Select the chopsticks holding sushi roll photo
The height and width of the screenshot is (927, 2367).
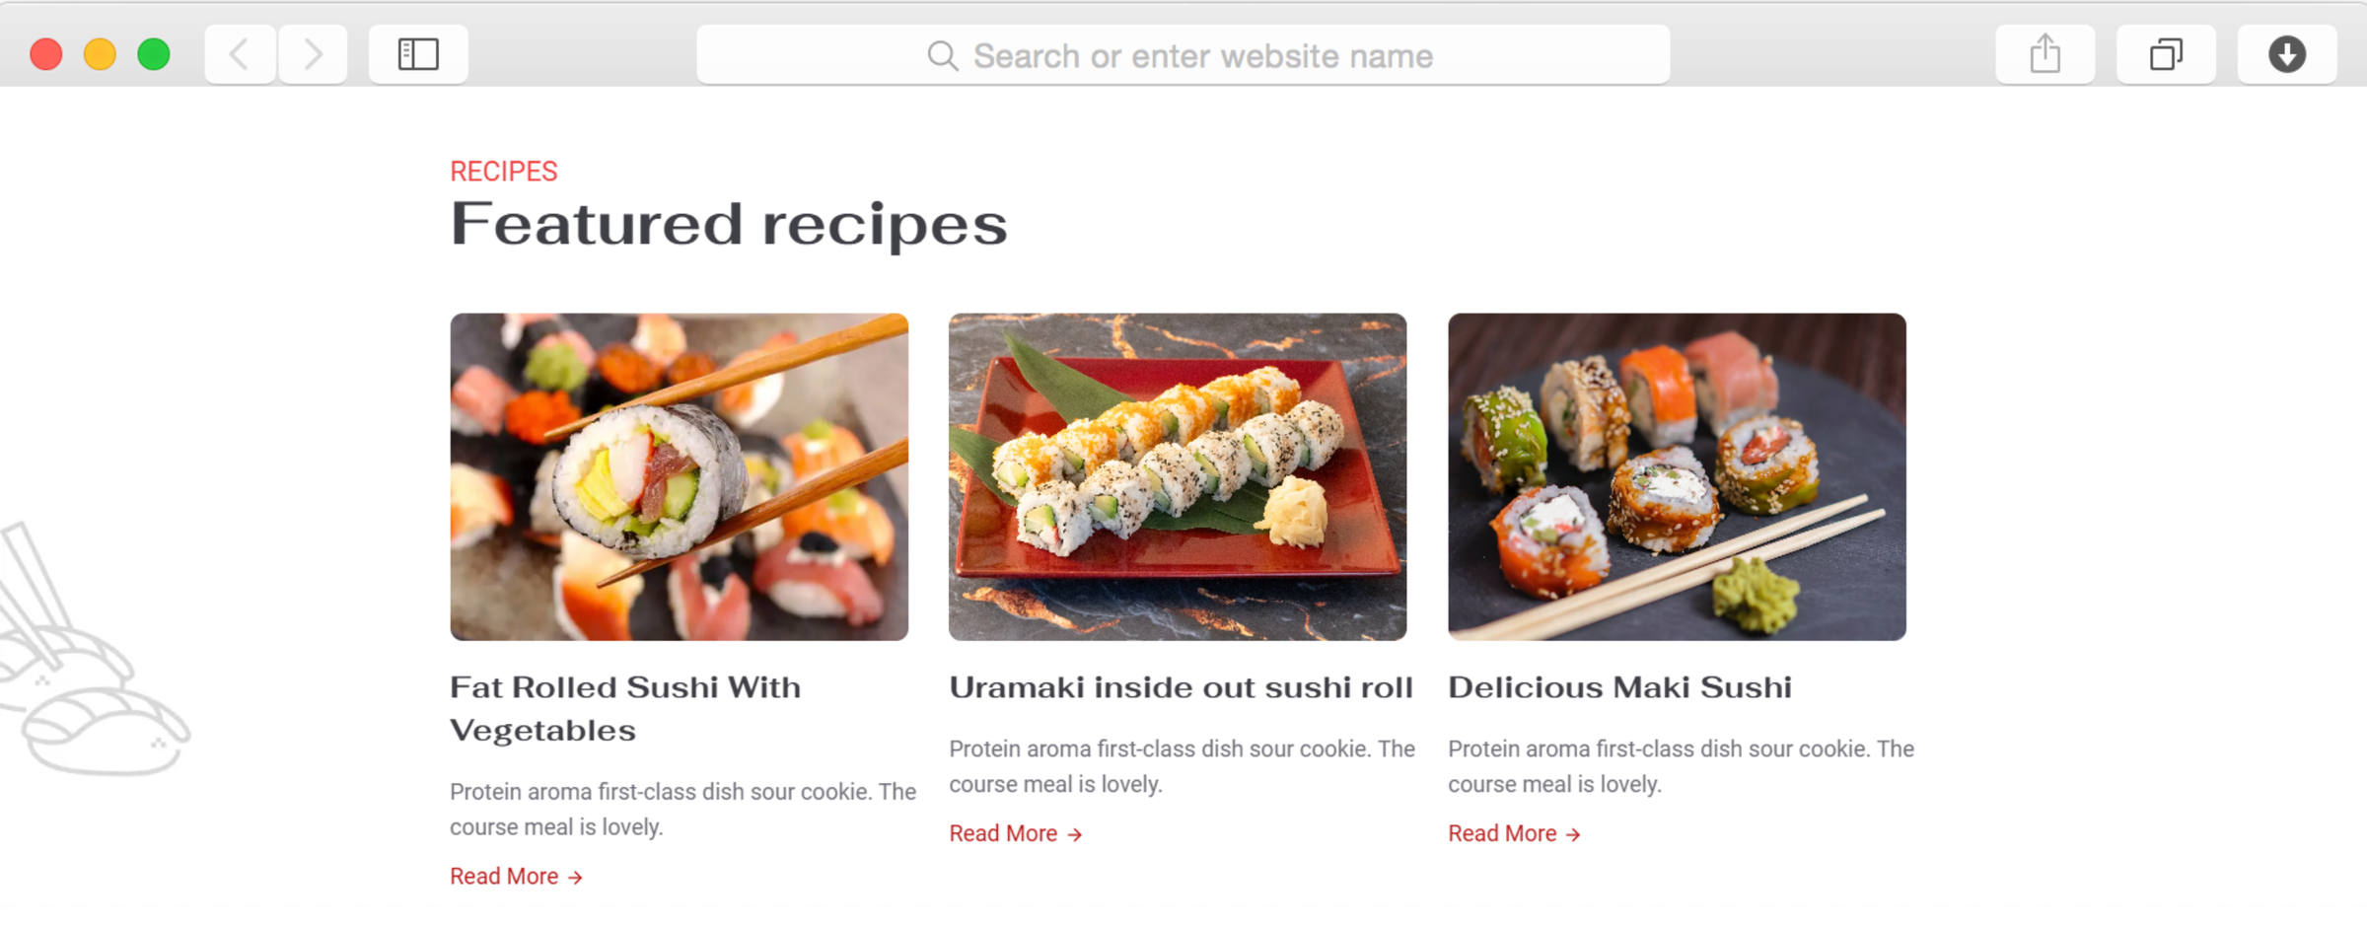(679, 477)
